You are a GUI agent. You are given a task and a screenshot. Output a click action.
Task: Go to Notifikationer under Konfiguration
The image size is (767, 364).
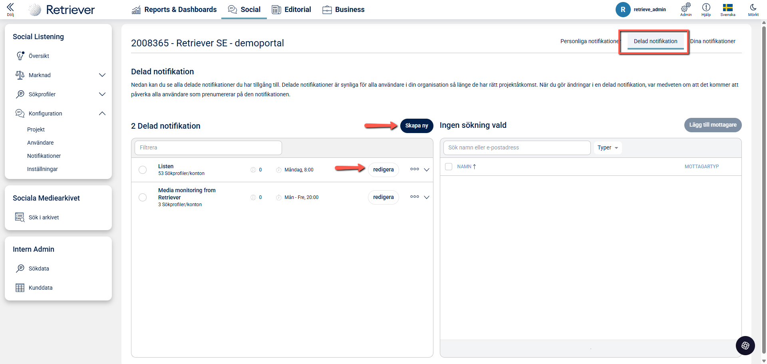coord(44,156)
